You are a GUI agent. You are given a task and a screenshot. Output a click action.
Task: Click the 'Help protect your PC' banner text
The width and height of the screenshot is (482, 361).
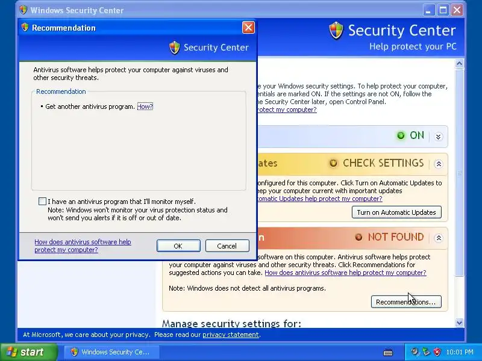click(x=413, y=47)
